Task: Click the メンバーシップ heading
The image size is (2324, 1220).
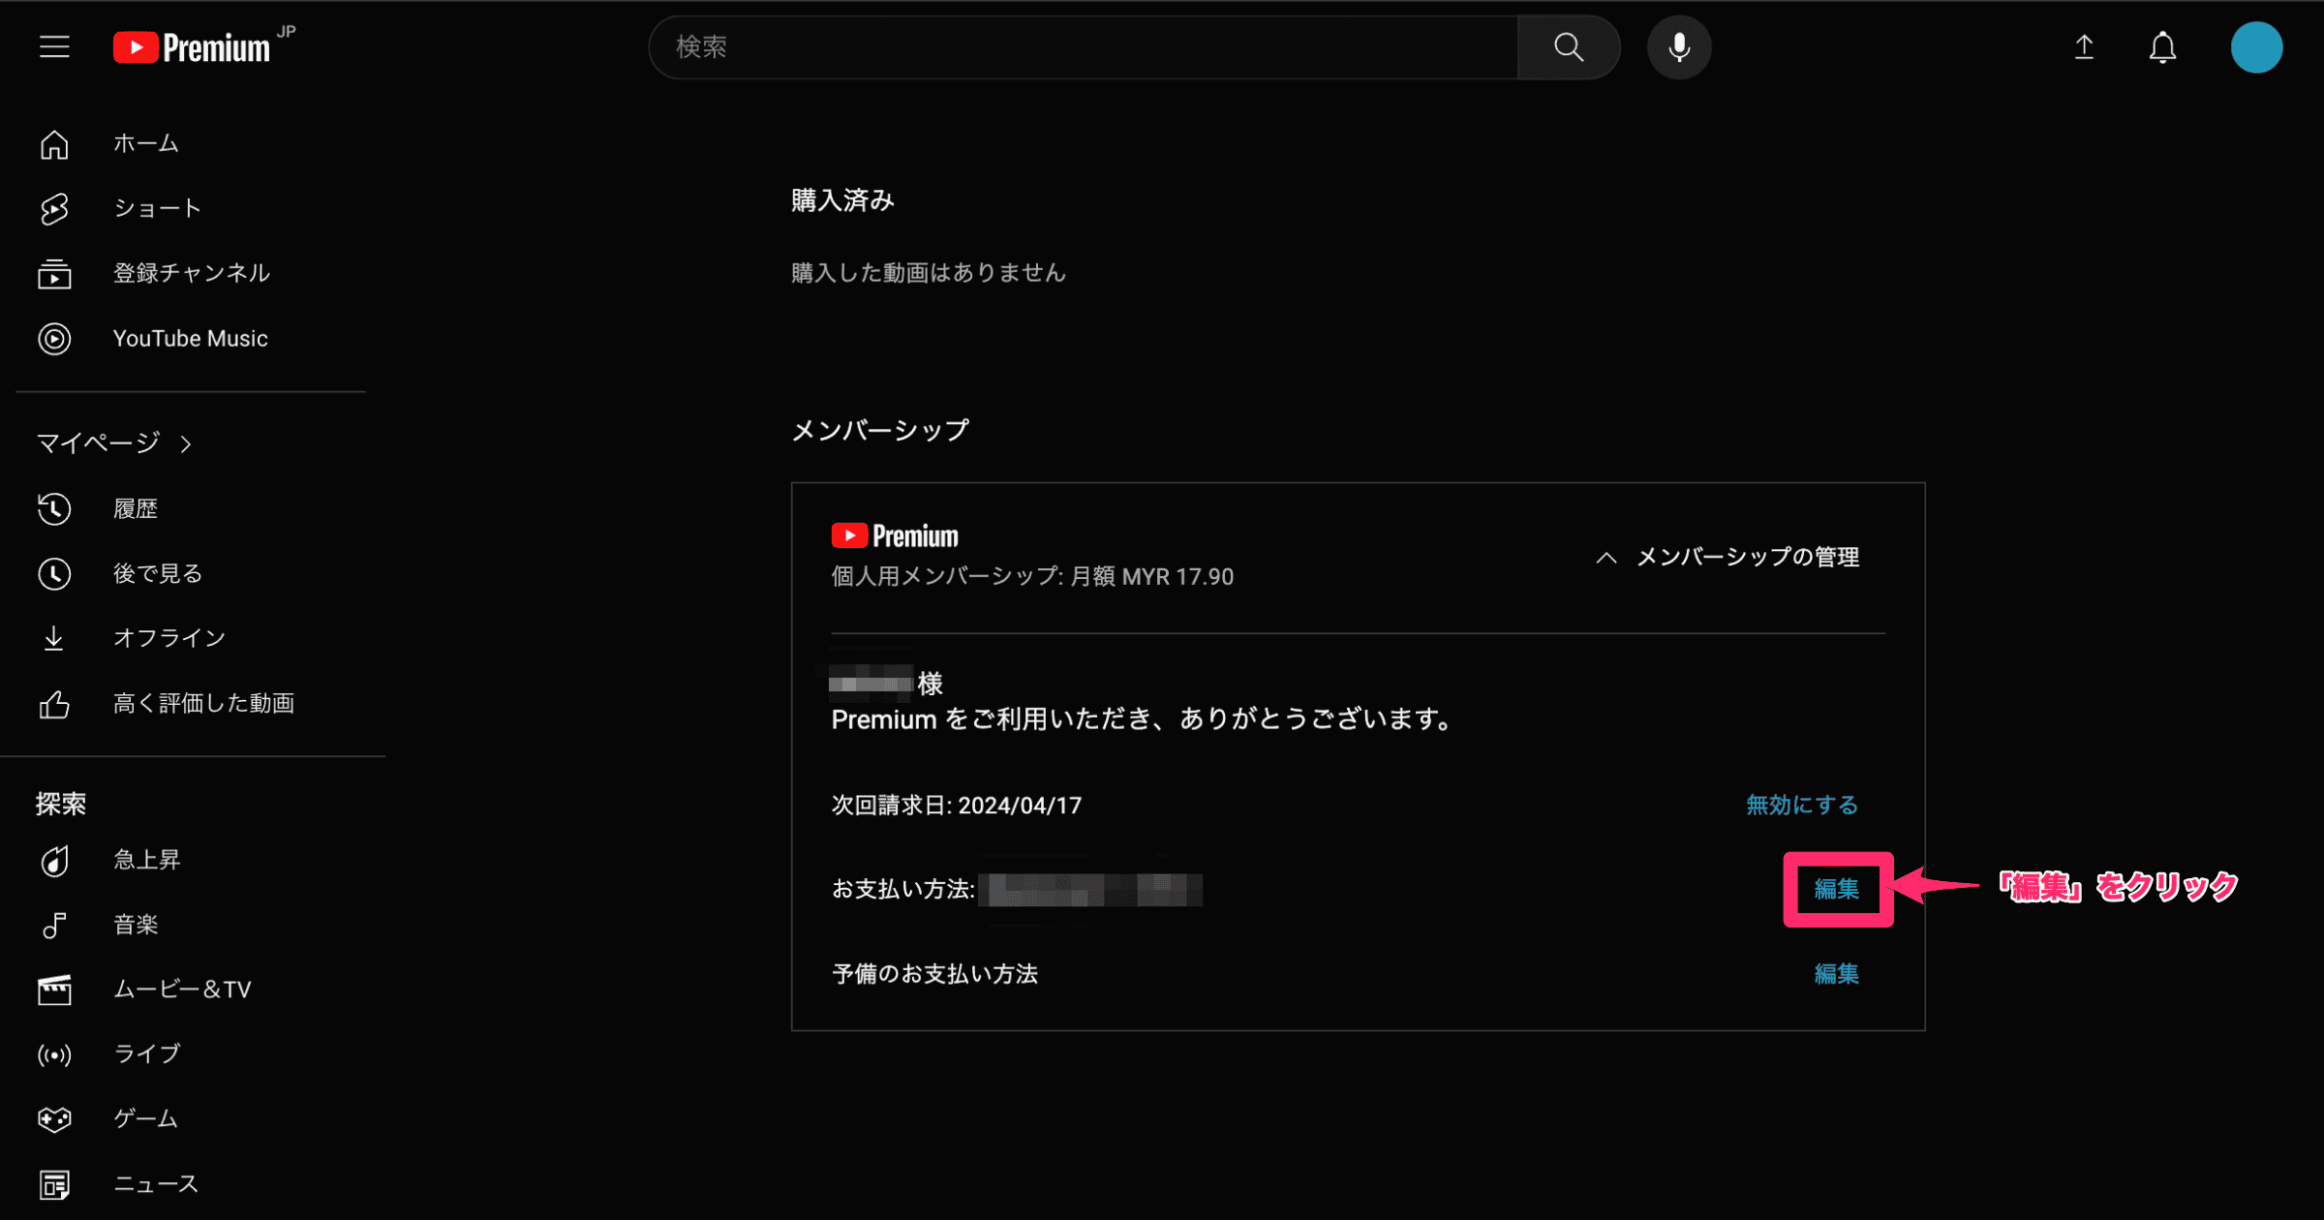Action: [x=879, y=430]
